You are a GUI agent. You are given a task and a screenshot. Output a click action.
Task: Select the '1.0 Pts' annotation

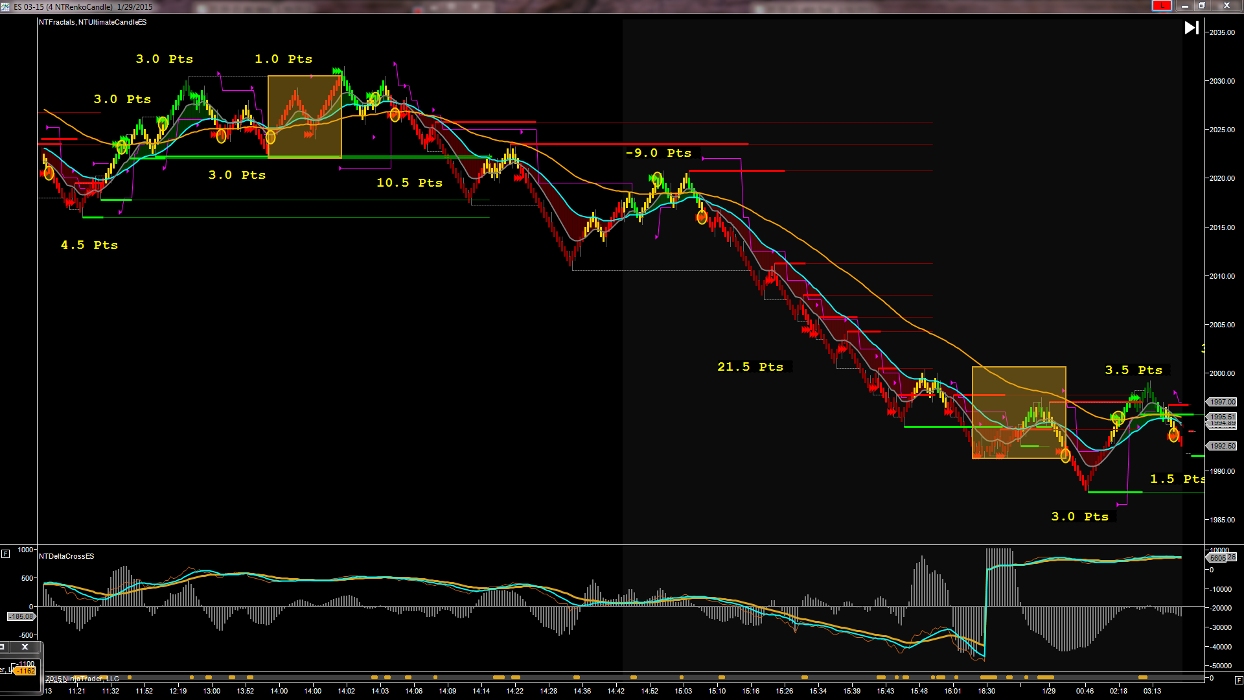(283, 59)
